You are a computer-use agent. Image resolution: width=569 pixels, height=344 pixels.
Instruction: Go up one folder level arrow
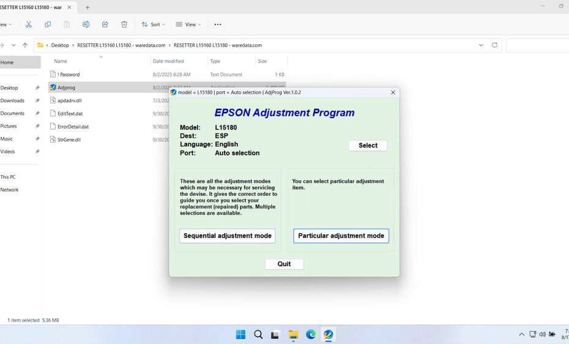tap(24, 45)
